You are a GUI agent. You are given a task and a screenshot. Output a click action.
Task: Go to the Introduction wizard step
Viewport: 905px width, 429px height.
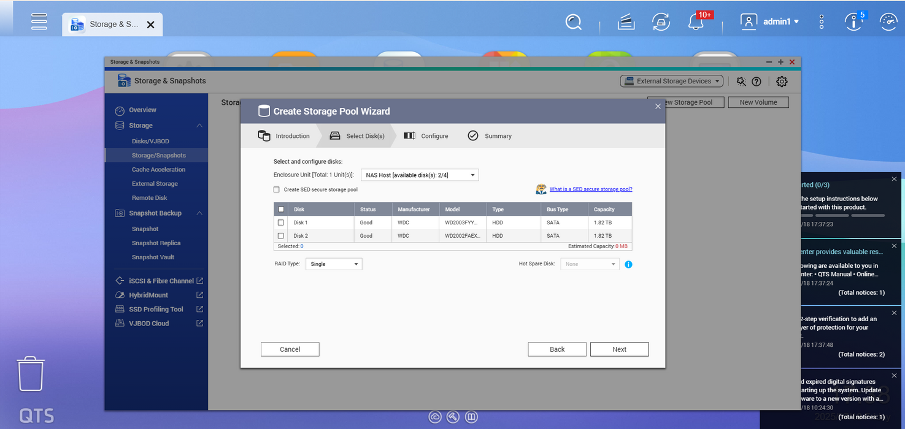284,136
